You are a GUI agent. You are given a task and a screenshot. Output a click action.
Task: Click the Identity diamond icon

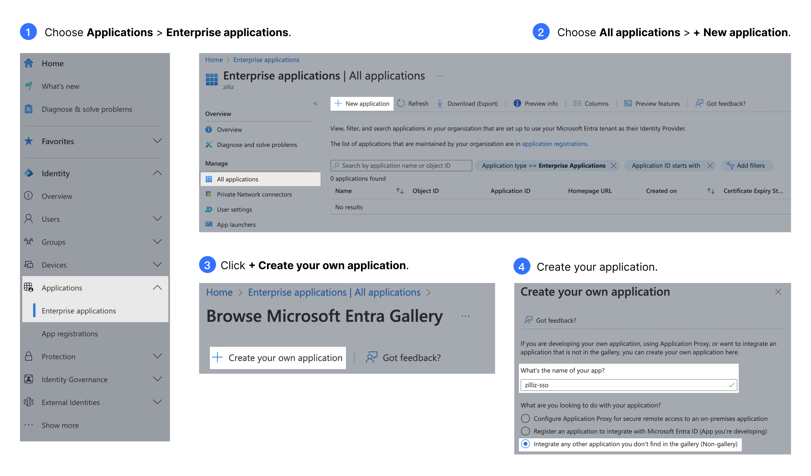(x=29, y=173)
